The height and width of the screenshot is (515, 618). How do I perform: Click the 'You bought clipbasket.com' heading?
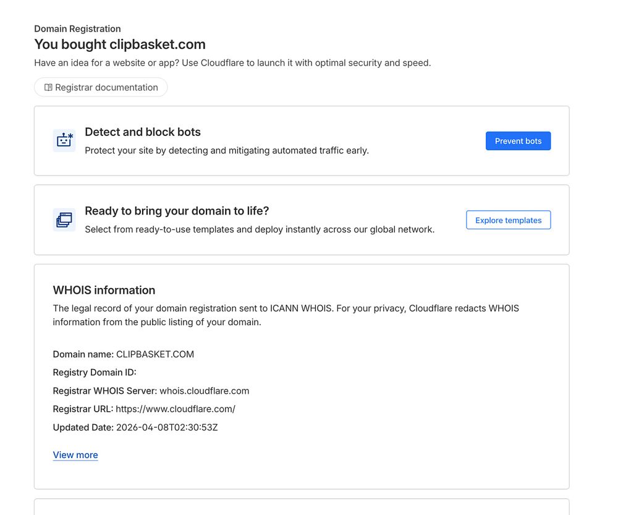pos(120,45)
